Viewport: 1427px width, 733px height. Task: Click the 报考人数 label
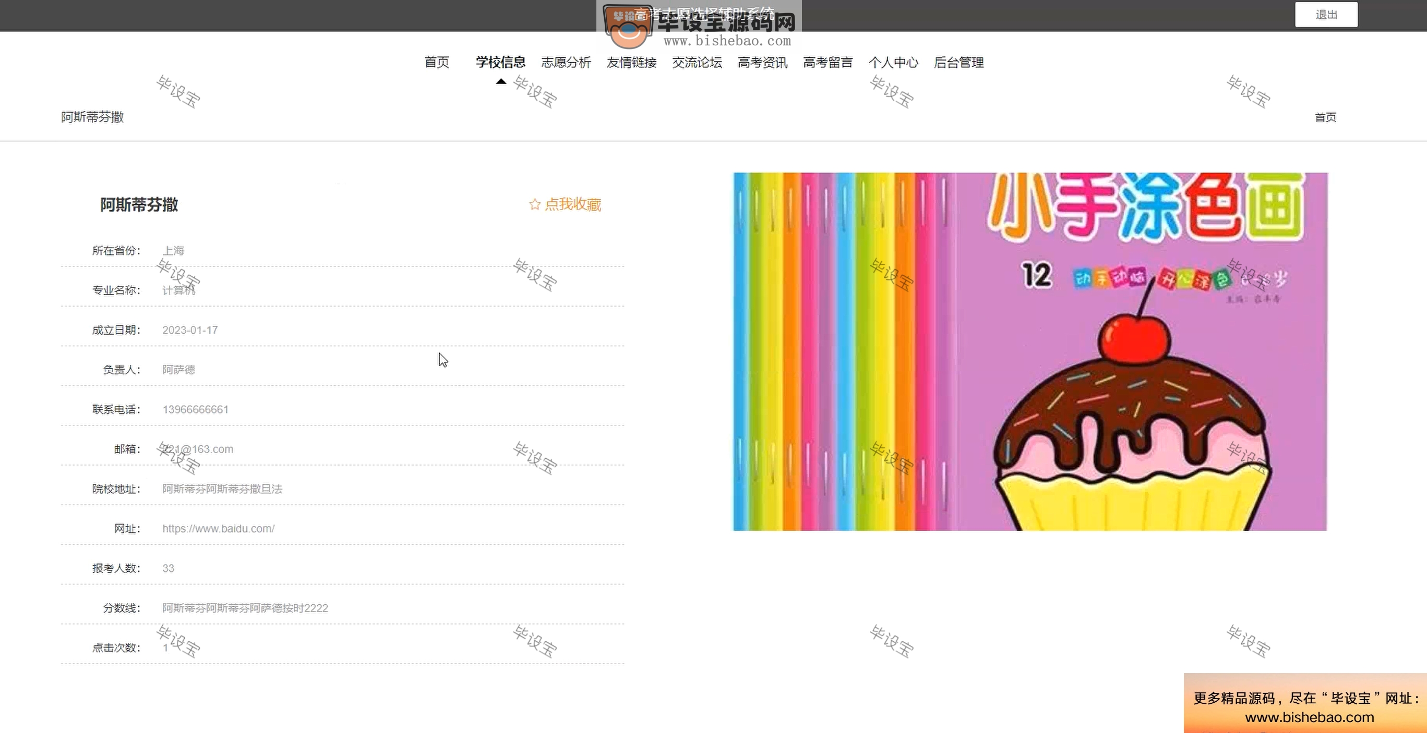tap(116, 569)
